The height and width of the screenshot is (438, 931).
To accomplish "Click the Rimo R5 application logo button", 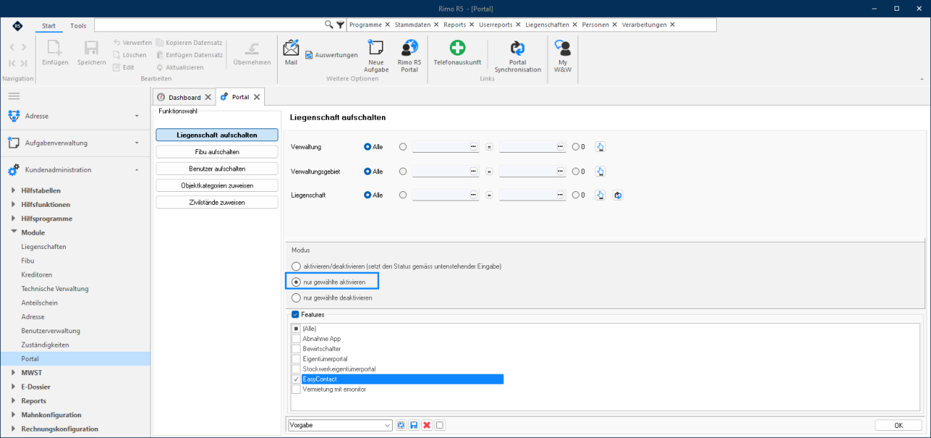I will (17, 26).
